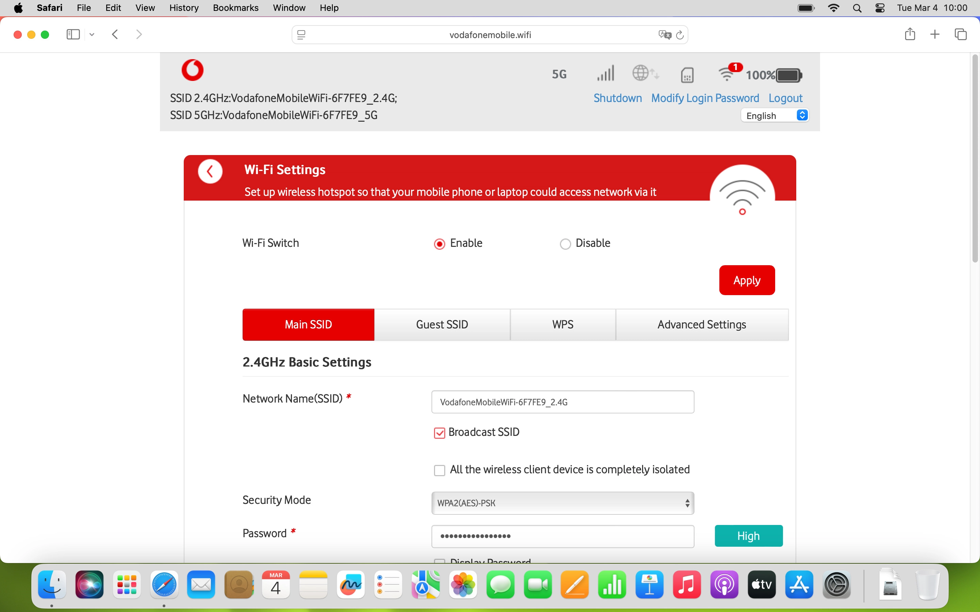Viewport: 980px width, 612px height.
Task: Enable wireless client isolation checkbox
Action: point(440,470)
